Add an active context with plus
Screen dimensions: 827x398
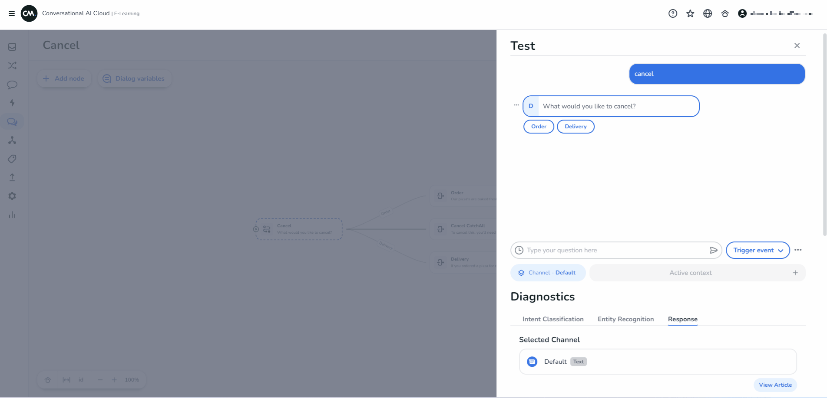[x=795, y=273]
